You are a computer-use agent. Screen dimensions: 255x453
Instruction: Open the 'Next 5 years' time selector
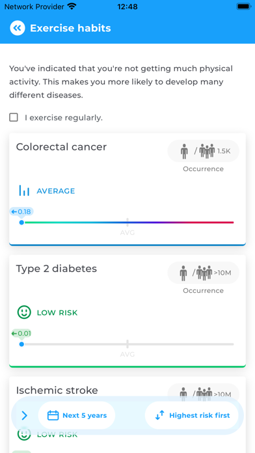coord(77,415)
